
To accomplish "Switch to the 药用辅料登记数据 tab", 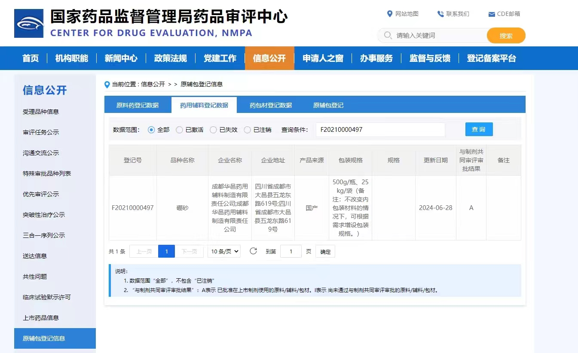I will [x=204, y=105].
